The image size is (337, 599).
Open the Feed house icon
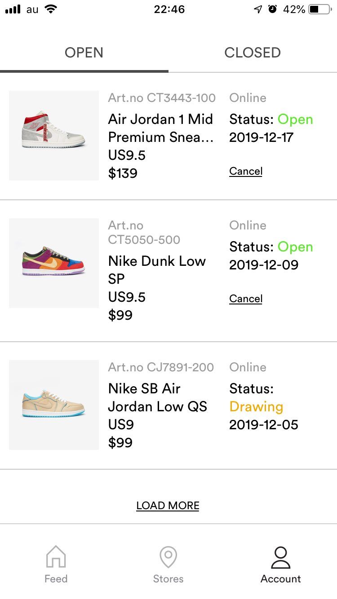click(56, 556)
